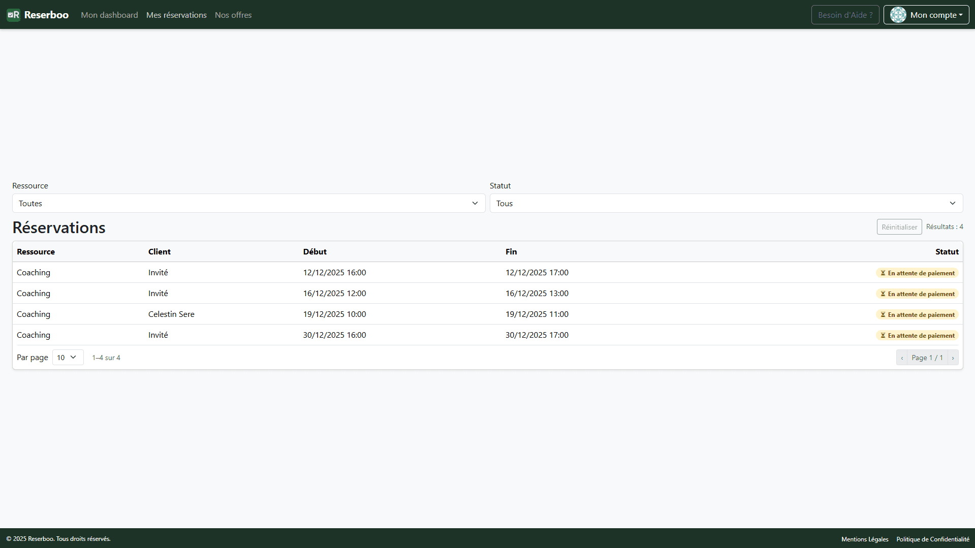
Task: Click the next page arrow
Action: (x=953, y=358)
